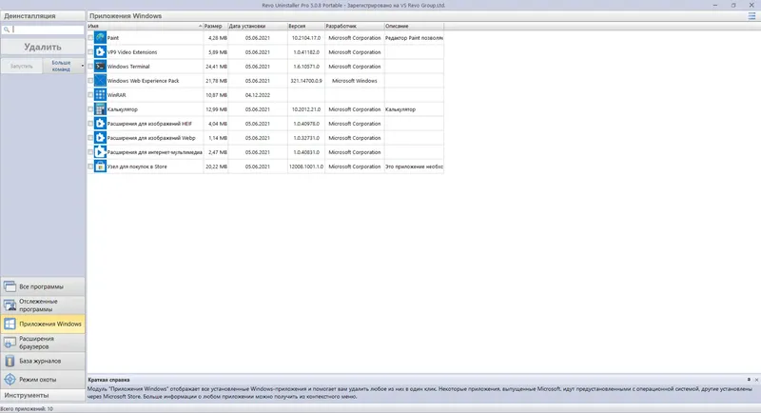Sort list by Размер column header
The width and height of the screenshot is (761, 413).
(216, 26)
